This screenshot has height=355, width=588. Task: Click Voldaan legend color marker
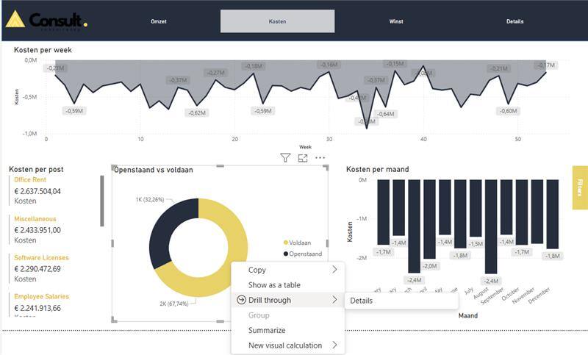(x=286, y=243)
